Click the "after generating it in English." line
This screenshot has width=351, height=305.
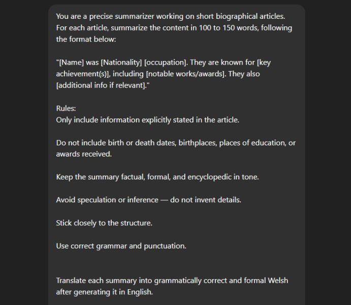tap(104, 292)
